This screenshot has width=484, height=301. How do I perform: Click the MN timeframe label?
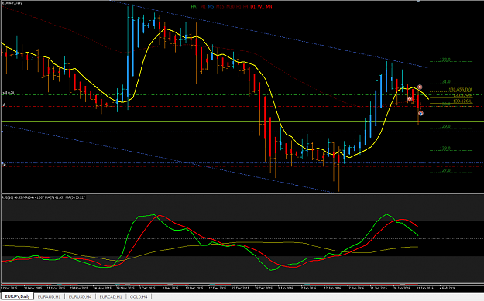click(x=269, y=6)
